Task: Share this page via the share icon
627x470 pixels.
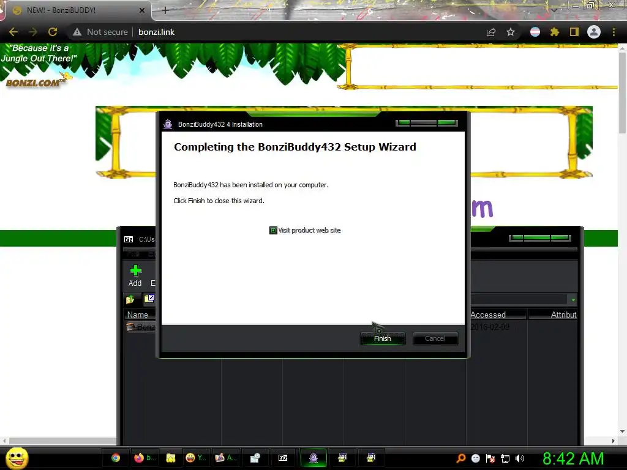Action: [x=491, y=32]
